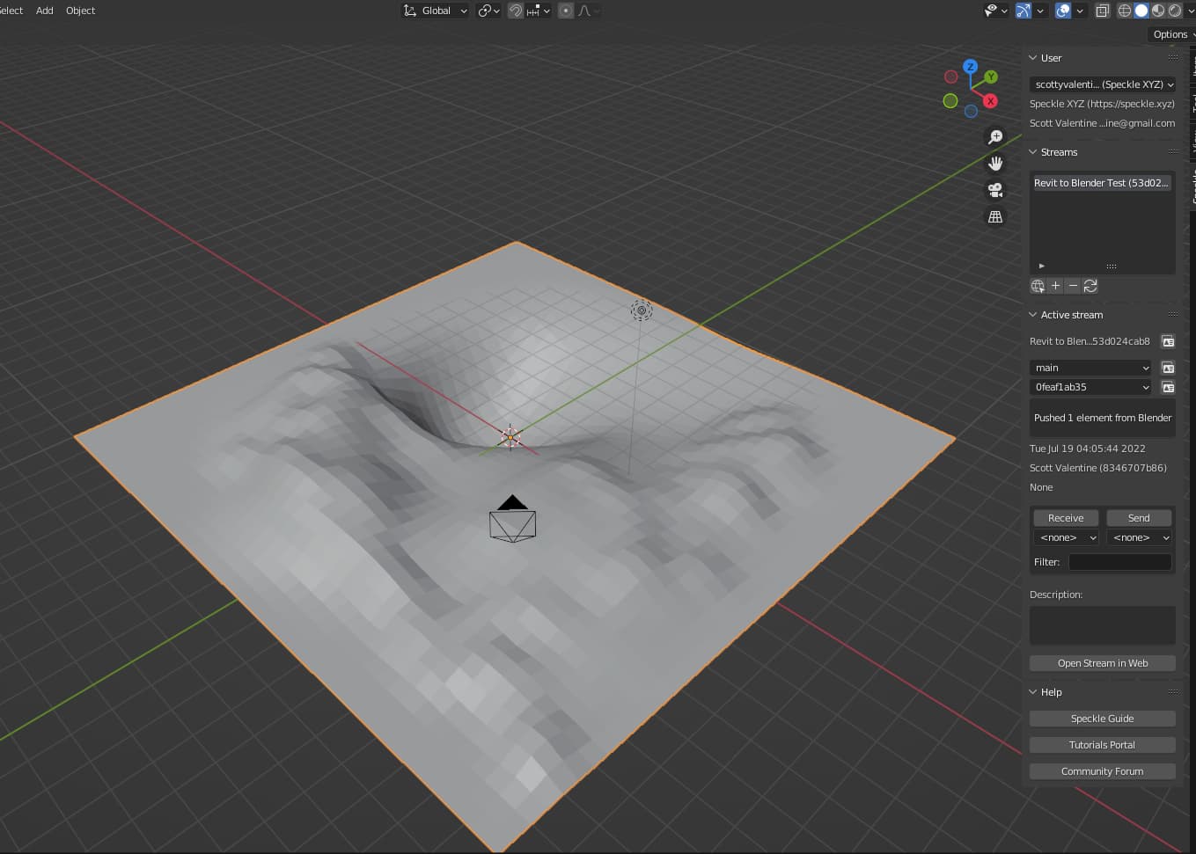Image resolution: width=1196 pixels, height=854 pixels.
Task: Click the camera view icon in the viewport
Action: click(x=995, y=190)
